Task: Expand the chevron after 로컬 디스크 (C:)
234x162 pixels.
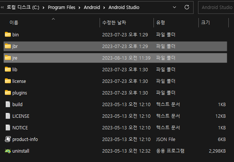Action: pyautogui.click(x=43, y=7)
